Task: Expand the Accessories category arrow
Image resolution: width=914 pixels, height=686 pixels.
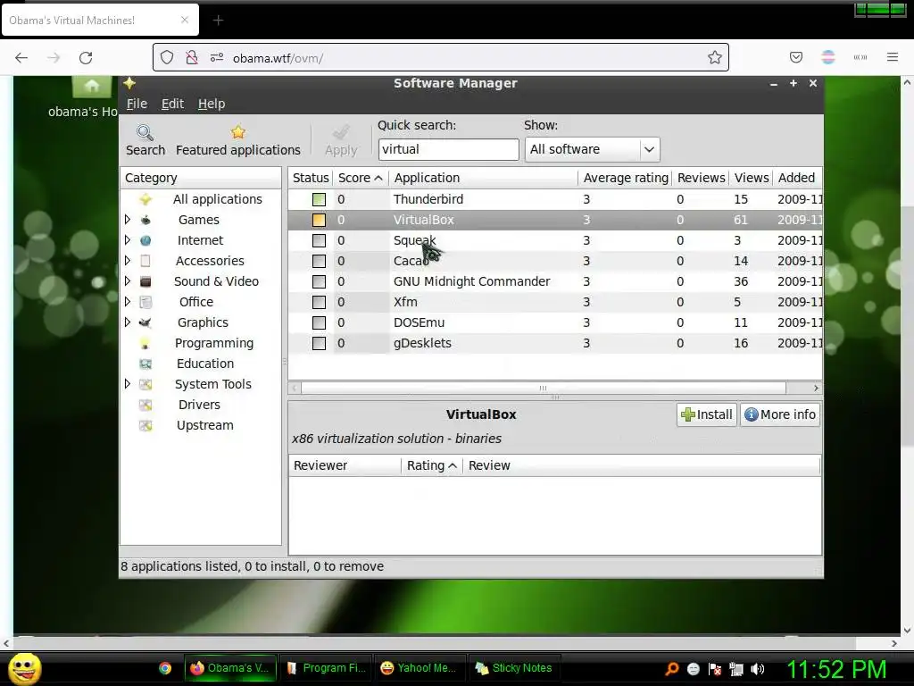Action: [x=128, y=260]
